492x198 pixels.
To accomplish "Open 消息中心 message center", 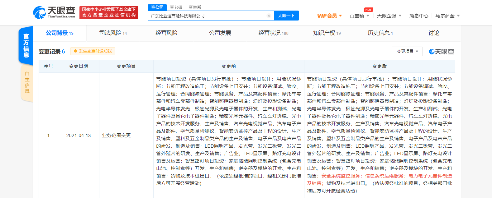I will point(419,16).
